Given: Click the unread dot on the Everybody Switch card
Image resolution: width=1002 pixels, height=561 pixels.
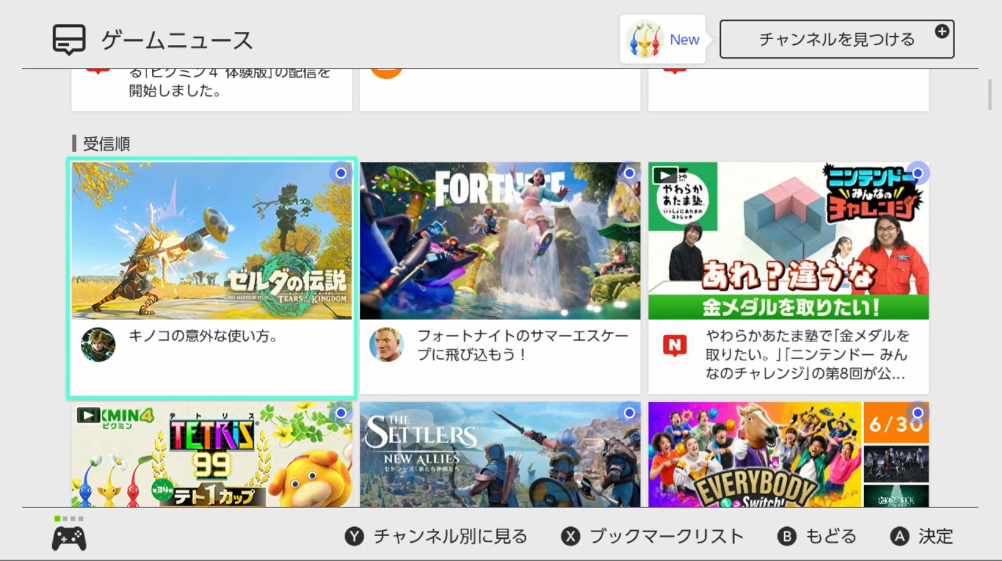Looking at the screenshot, I should pos(918,413).
